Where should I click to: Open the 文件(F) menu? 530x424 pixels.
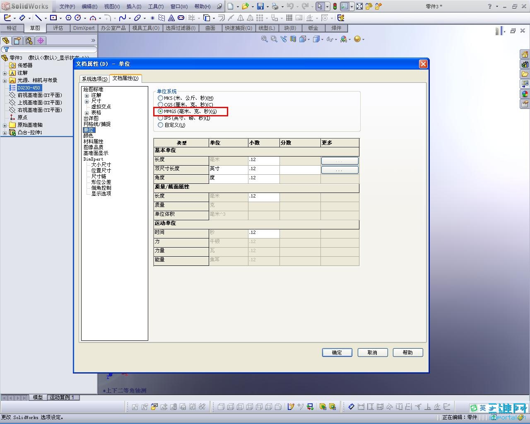67,7
